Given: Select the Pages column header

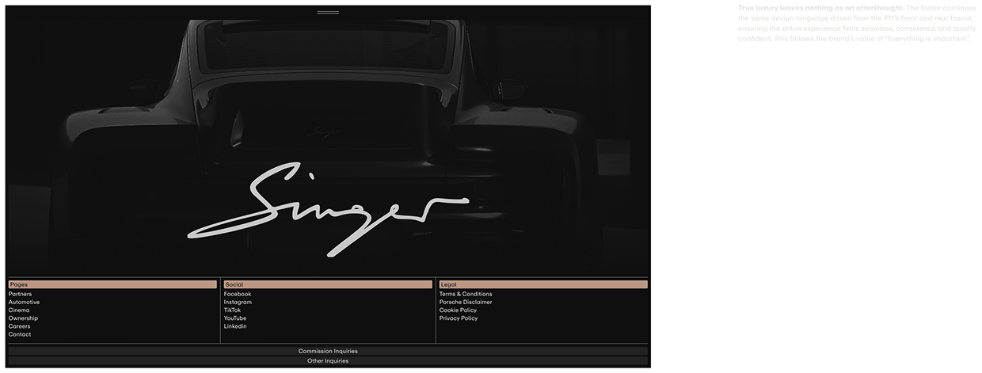Looking at the screenshot, I should 112,284.
